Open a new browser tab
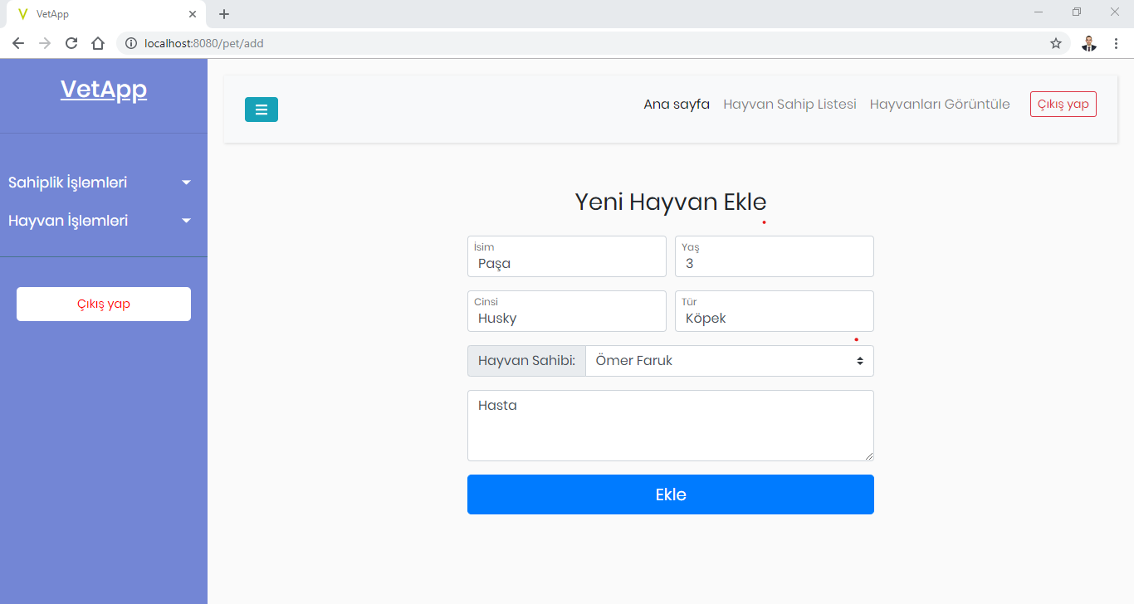 [224, 14]
